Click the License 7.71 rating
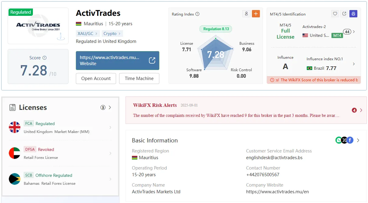Screen dimensions: 368x203 [186, 47]
